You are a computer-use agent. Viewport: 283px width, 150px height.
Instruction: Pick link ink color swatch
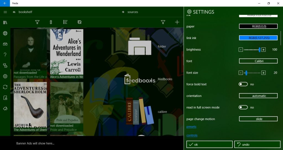(x=258, y=38)
